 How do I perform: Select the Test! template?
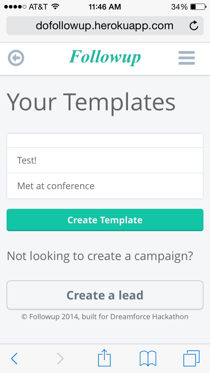tap(105, 160)
